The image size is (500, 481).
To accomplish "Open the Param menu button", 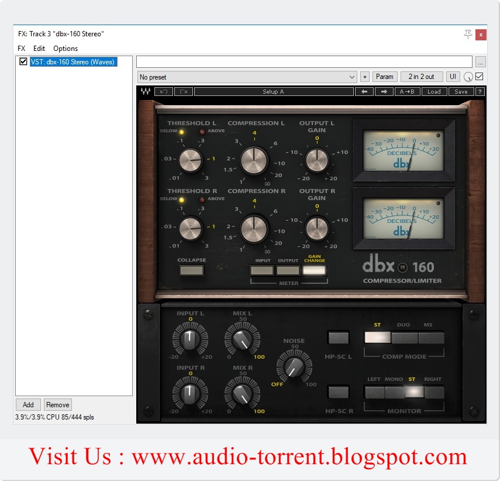I will [x=385, y=77].
